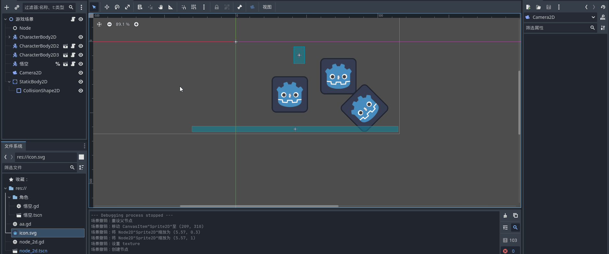
Task: Open the documentation search DOC icon
Action: [x=603, y=17]
